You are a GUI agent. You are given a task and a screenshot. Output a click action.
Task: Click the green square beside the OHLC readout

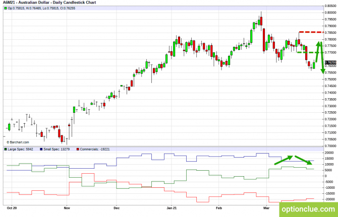pos(6,9)
